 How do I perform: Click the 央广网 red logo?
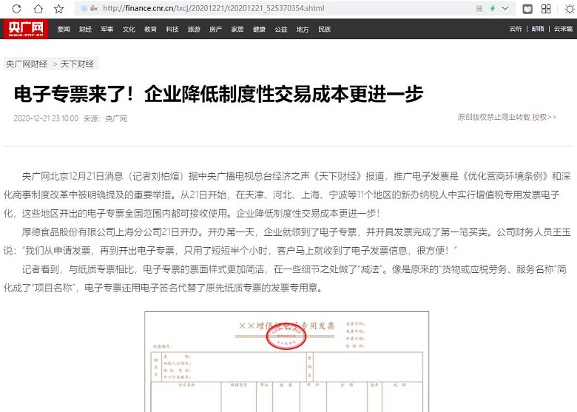coord(26,29)
